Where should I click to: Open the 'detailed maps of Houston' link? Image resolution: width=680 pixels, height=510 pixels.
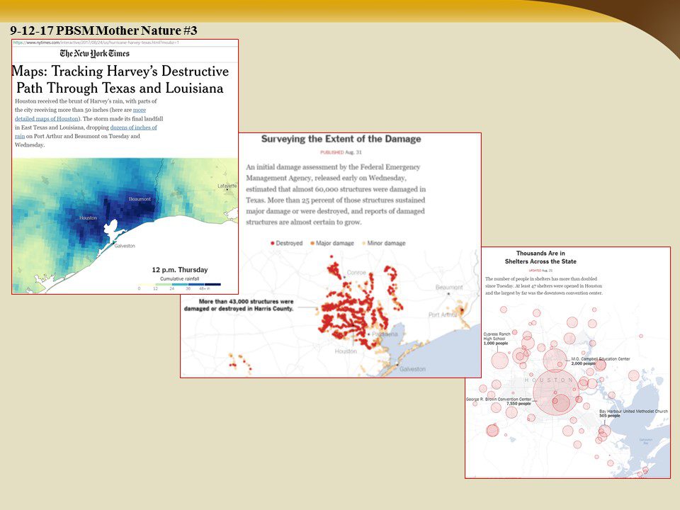[47, 119]
